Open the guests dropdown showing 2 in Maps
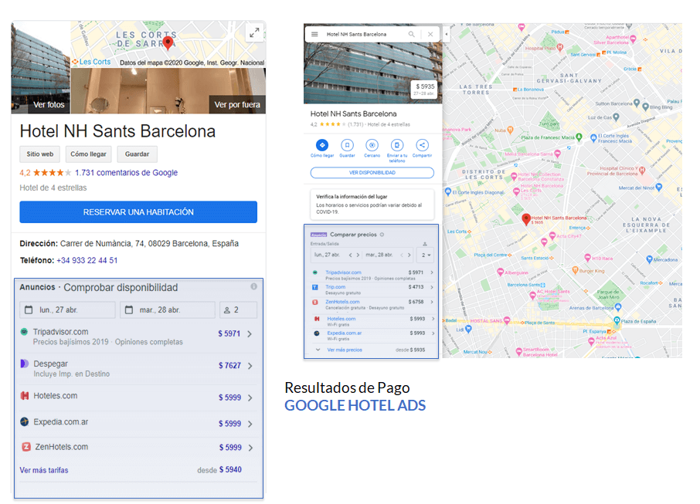This screenshot has width=700, height=504. (426, 255)
